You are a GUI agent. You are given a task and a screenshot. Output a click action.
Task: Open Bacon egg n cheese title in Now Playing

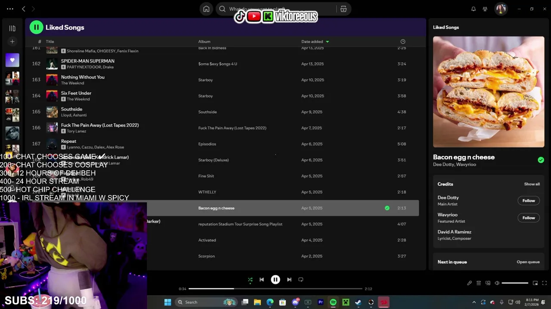tap(464, 157)
